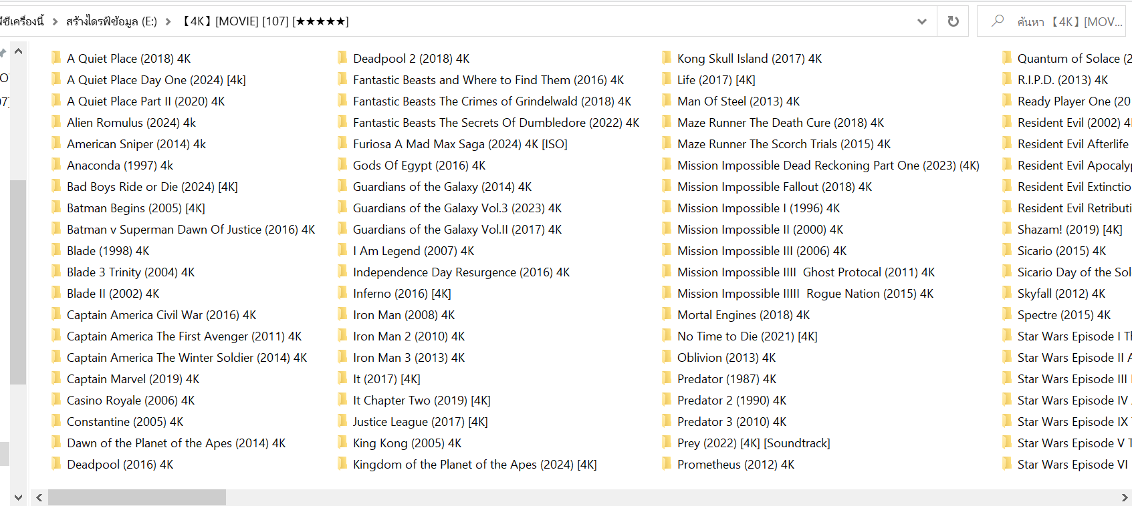Select "Bad Boys Ride or Die (2024) [4K]" folder name

152,187
